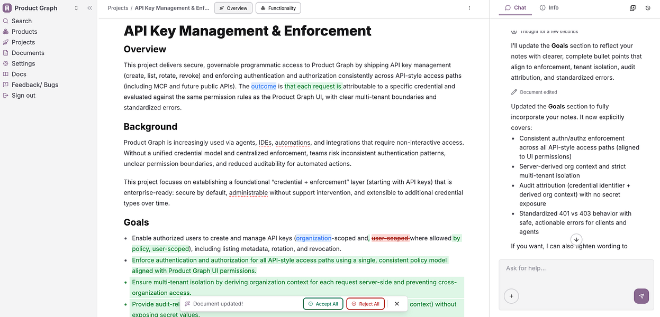The image size is (660, 317).
Task: Open the copy-windows icon in chat header
Action: click(x=632, y=8)
